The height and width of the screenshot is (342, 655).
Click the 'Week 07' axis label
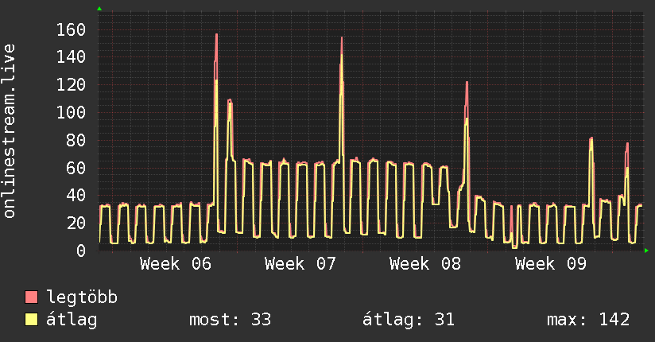click(x=300, y=264)
